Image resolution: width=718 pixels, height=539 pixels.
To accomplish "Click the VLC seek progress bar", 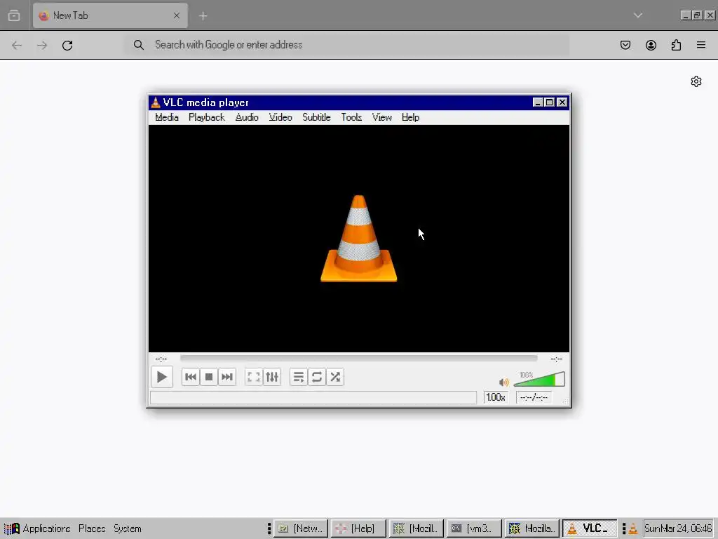I will click(358, 358).
